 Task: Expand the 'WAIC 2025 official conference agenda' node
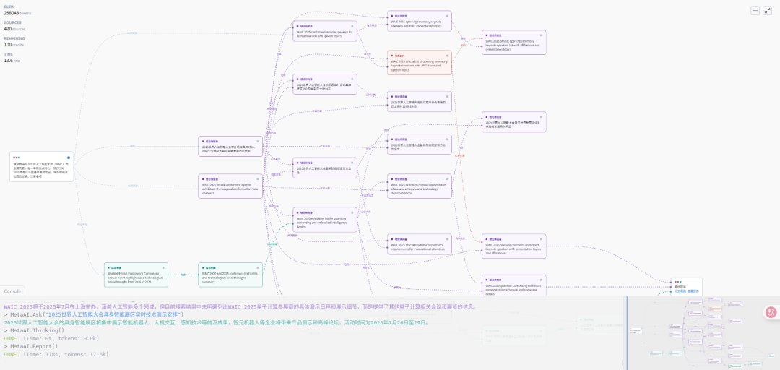click(258, 178)
